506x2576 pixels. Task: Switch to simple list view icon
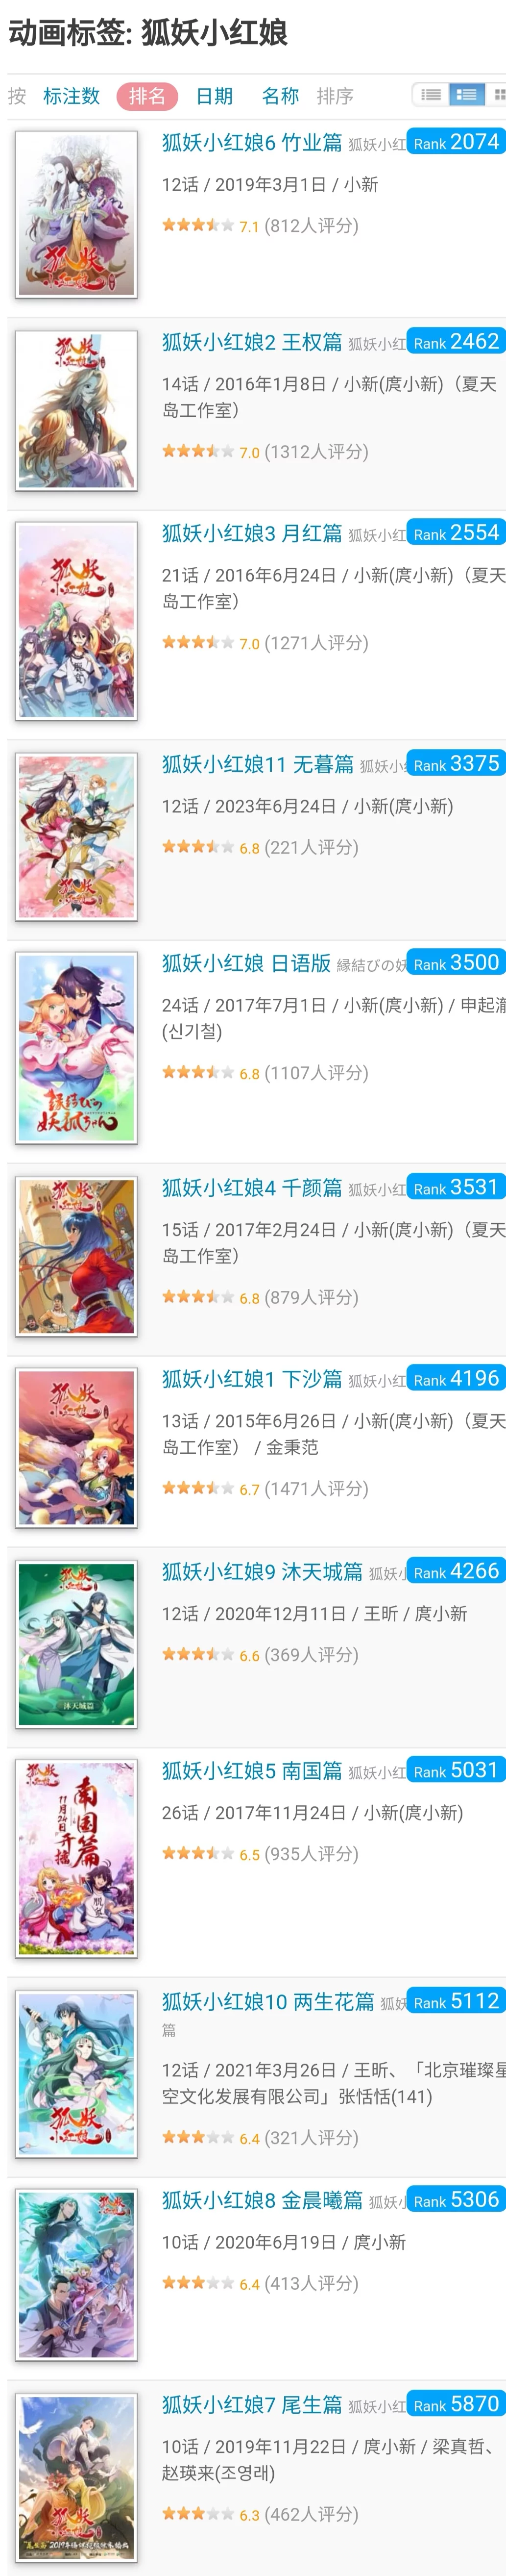(x=431, y=95)
